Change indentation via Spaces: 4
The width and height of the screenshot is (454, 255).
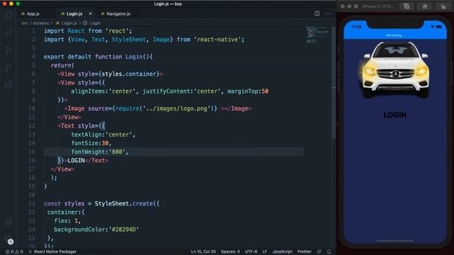click(x=230, y=251)
